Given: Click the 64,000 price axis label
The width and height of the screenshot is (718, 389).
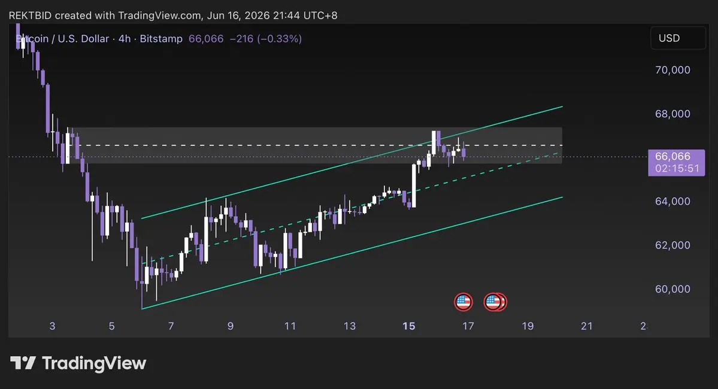Looking at the screenshot, I should coord(672,201).
